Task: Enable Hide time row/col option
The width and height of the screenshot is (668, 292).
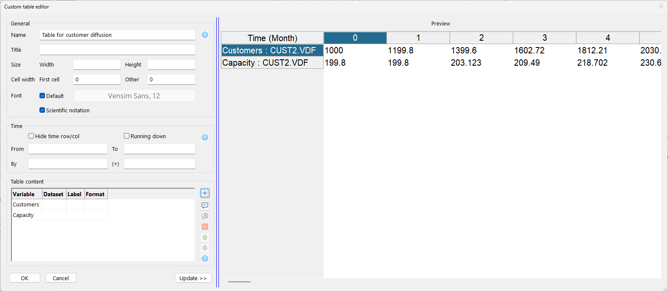Action: 31,136
